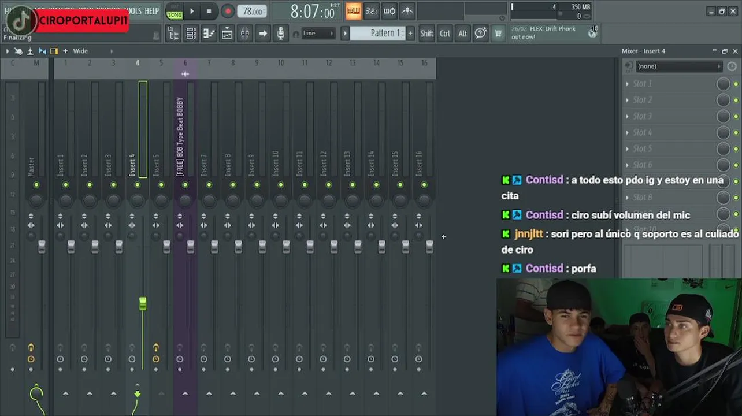742x416 pixels.
Task: Click the 808 Type Beat track fader
Action: pyautogui.click(x=191, y=247)
